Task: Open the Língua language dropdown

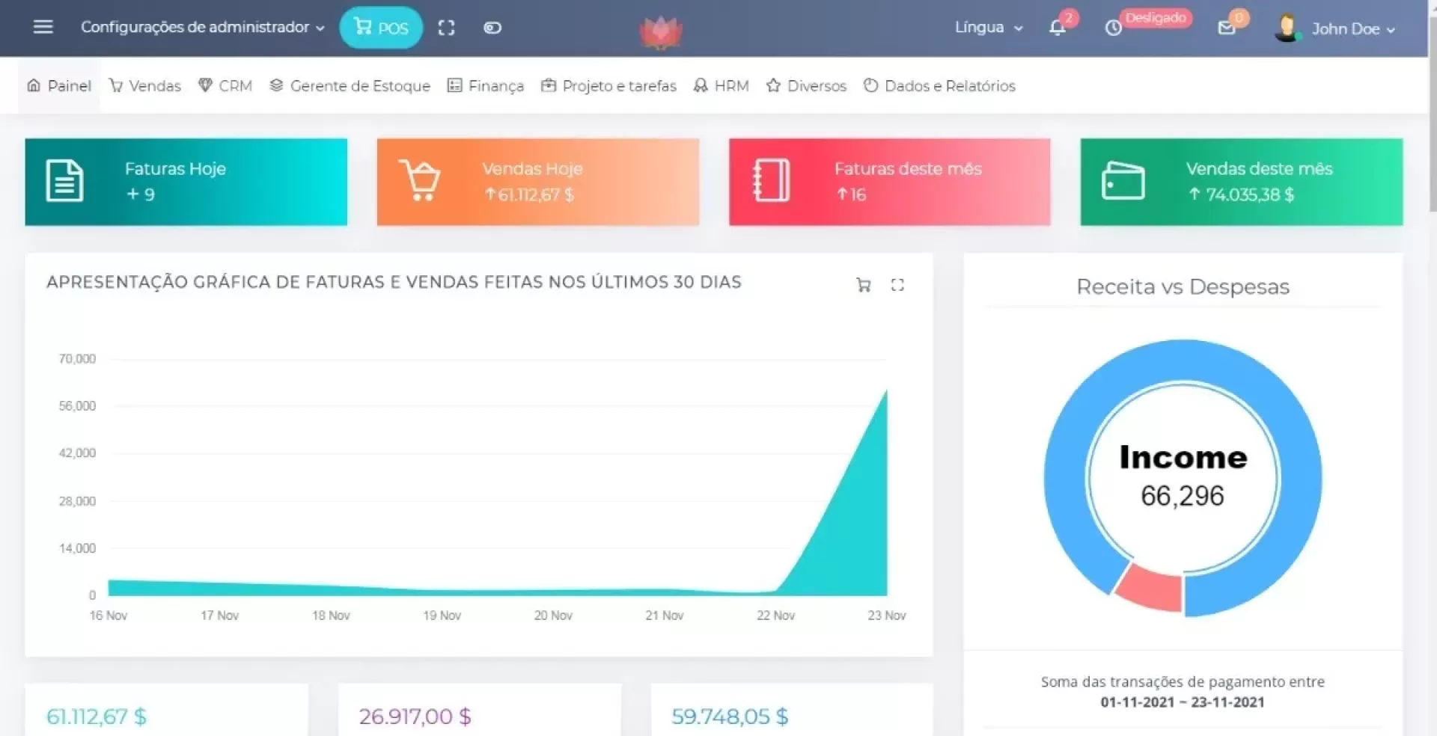Action: tap(988, 28)
